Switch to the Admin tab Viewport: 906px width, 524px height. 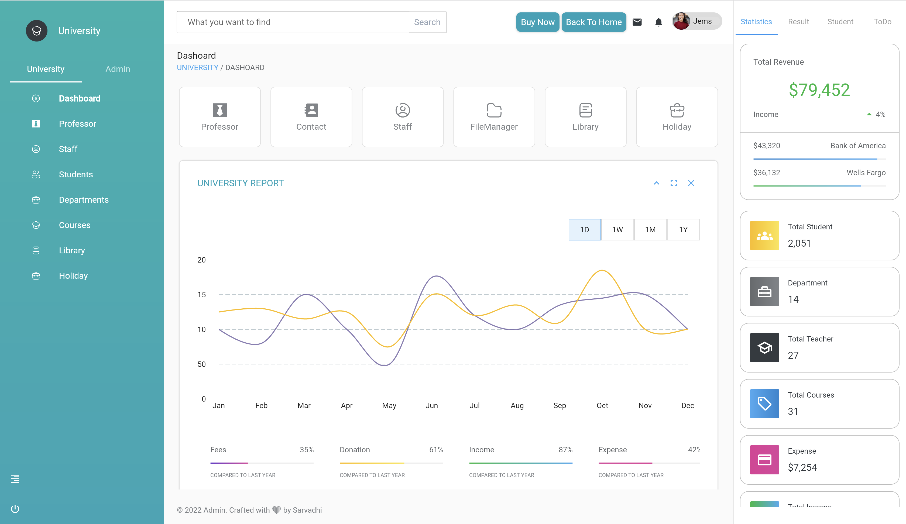click(118, 69)
